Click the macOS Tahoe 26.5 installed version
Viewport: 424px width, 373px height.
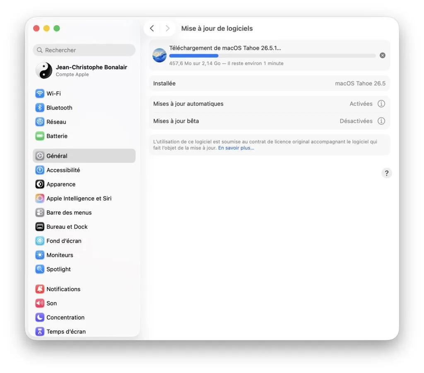pyautogui.click(x=360, y=84)
